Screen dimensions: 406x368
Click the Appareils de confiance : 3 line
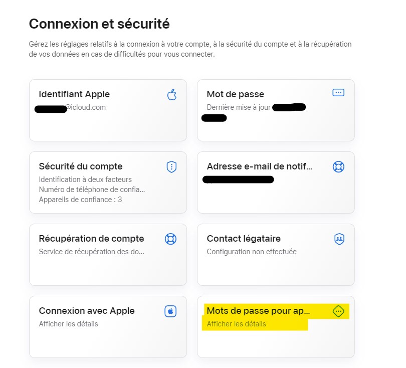click(x=80, y=200)
